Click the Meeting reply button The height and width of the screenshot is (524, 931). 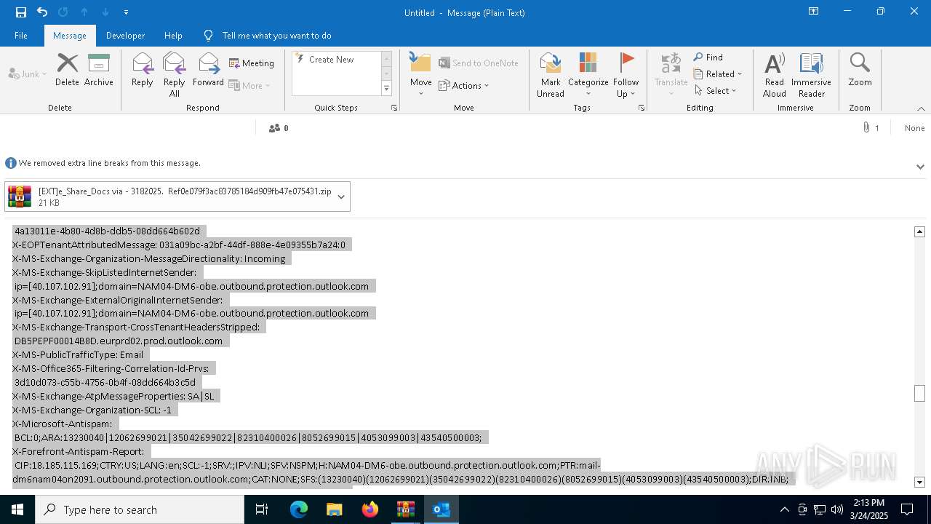click(252, 63)
